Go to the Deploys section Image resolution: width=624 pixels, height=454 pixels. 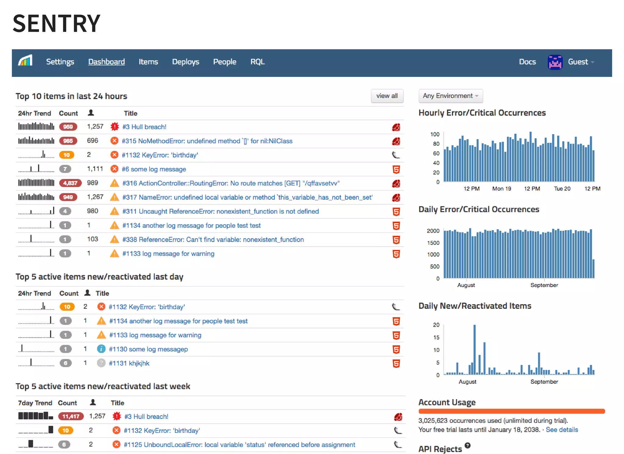click(185, 62)
